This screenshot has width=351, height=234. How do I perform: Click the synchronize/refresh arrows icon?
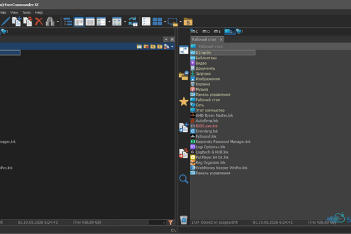(133, 22)
